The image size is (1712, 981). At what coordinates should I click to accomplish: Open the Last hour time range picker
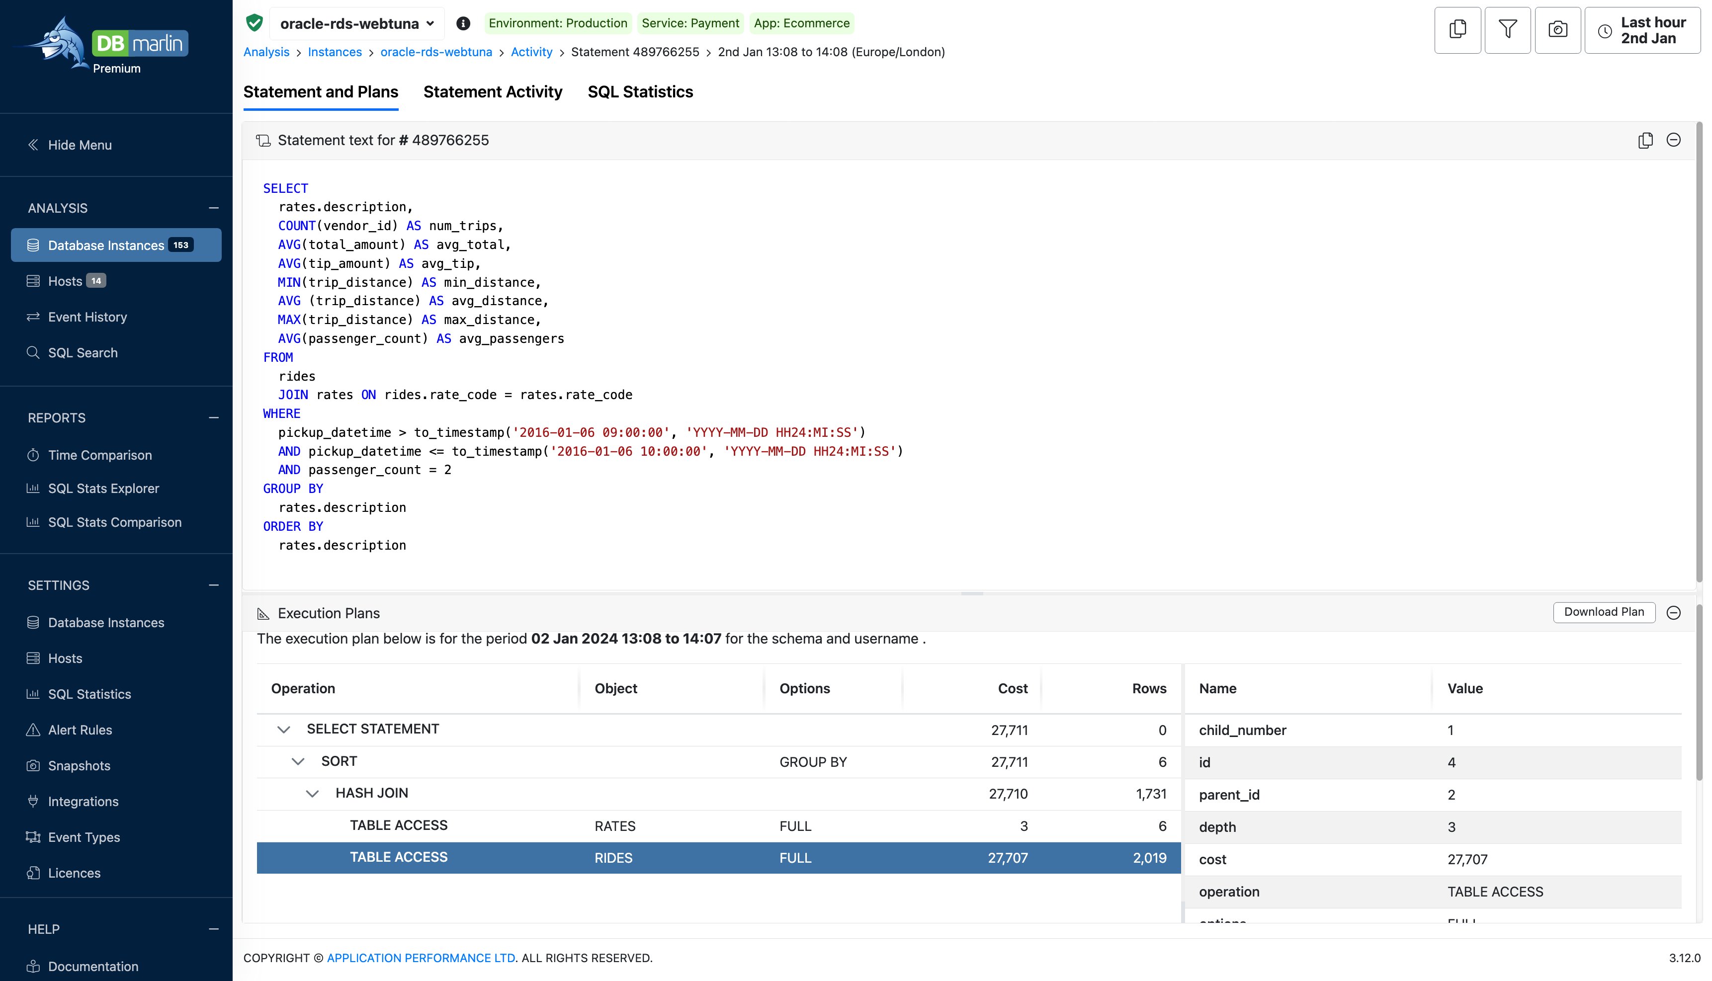click(x=1642, y=30)
